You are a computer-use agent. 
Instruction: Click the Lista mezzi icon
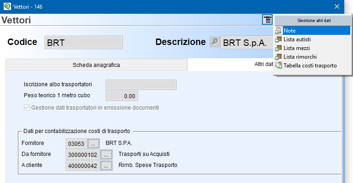pyautogui.click(x=279, y=48)
